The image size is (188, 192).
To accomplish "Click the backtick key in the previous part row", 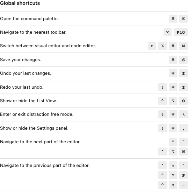I will [183, 165].
